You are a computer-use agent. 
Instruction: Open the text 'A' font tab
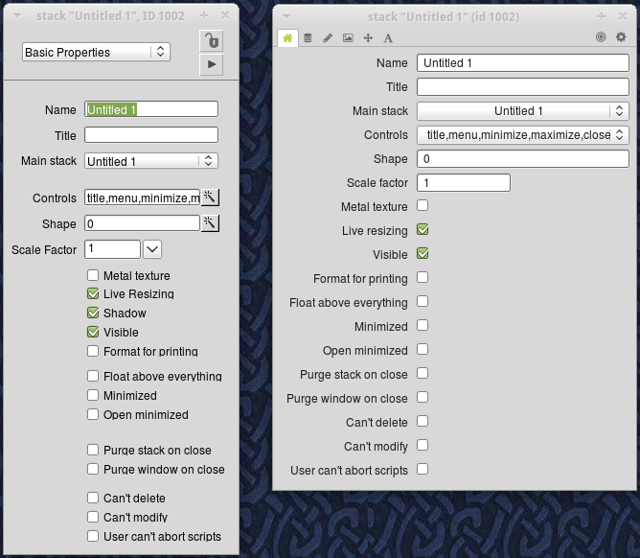click(388, 38)
